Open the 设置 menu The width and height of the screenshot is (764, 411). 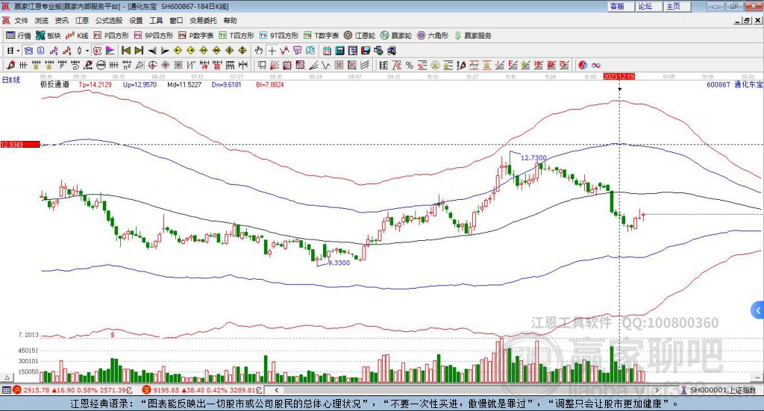(136, 20)
